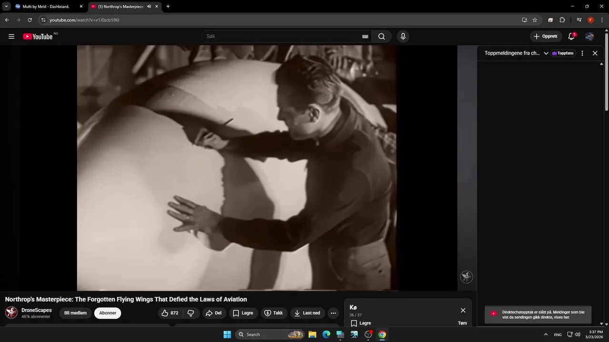This screenshot has height=342, width=609.
Task: Save video with Lagre under the player
Action: [243, 313]
